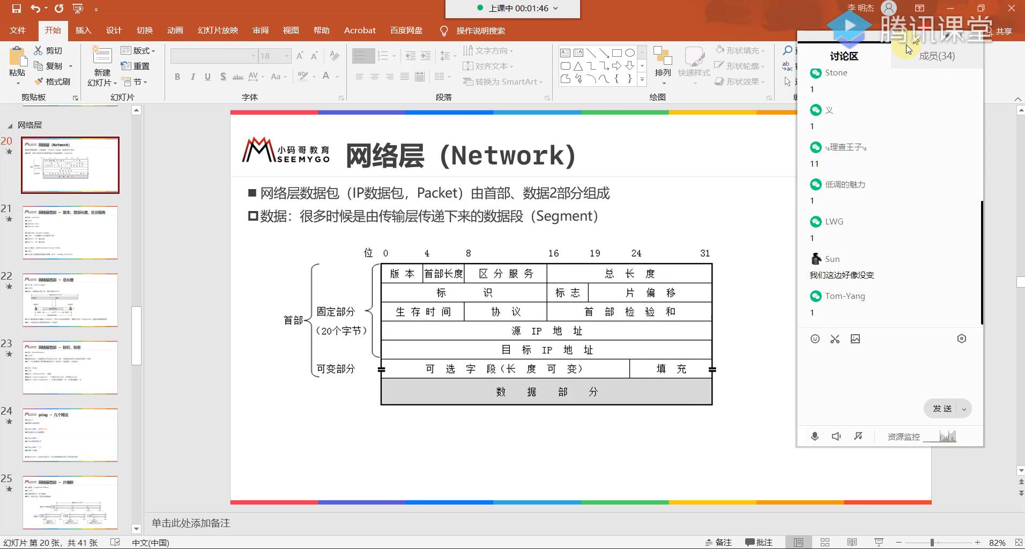Open the Slide Show (幻灯片放映) tab
The height and width of the screenshot is (549, 1025).
click(x=218, y=31)
